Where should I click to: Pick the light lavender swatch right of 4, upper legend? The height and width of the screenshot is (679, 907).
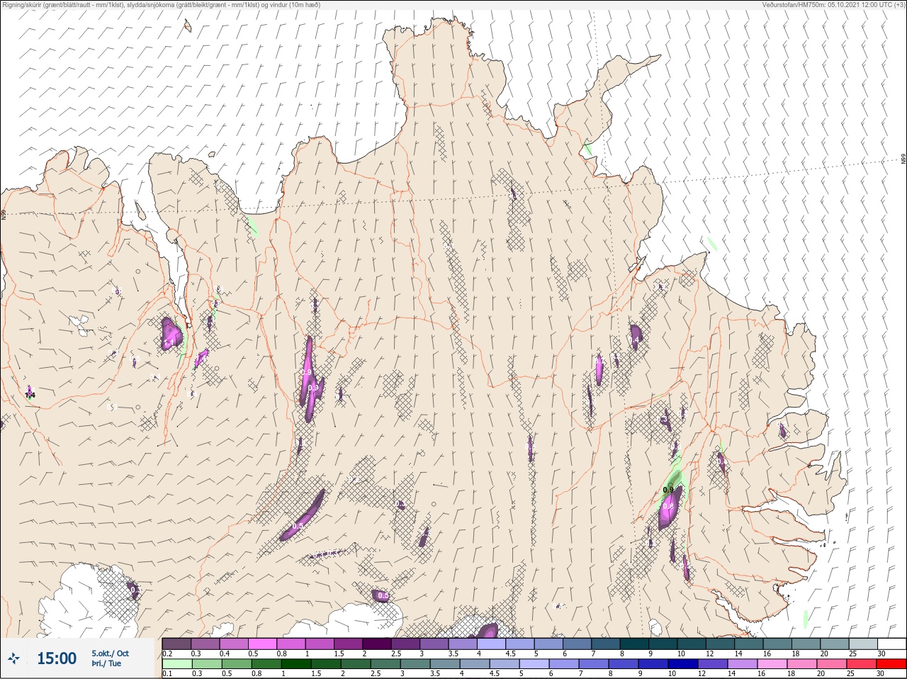tap(492, 644)
